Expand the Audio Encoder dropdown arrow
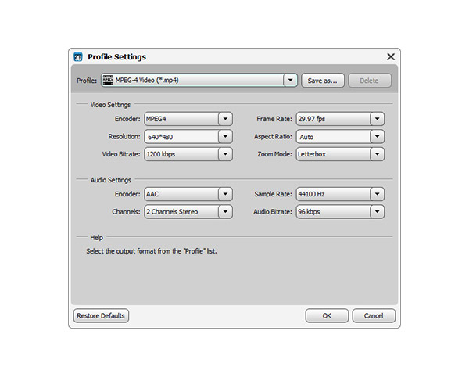This screenshot has height=374, width=469. (225, 194)
